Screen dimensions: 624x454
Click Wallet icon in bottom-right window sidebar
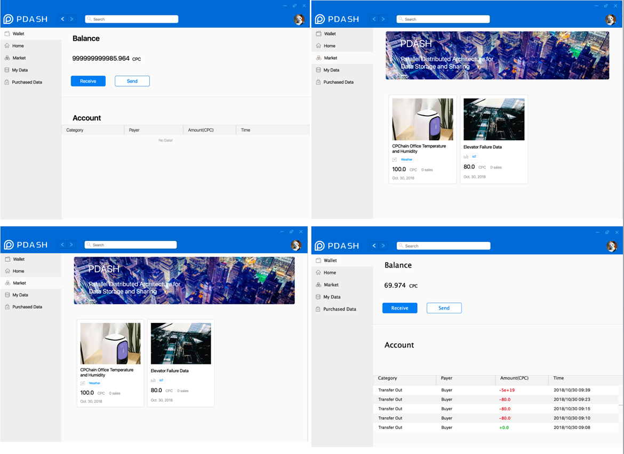point(318,261)
